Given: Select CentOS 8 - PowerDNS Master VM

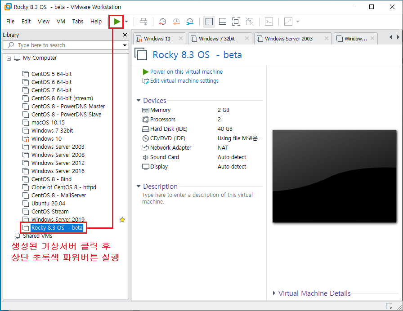Looking at the screenshot, I should pos(68,107).
